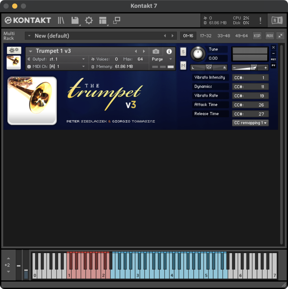Open the snapshot camera view

point(156,51)
